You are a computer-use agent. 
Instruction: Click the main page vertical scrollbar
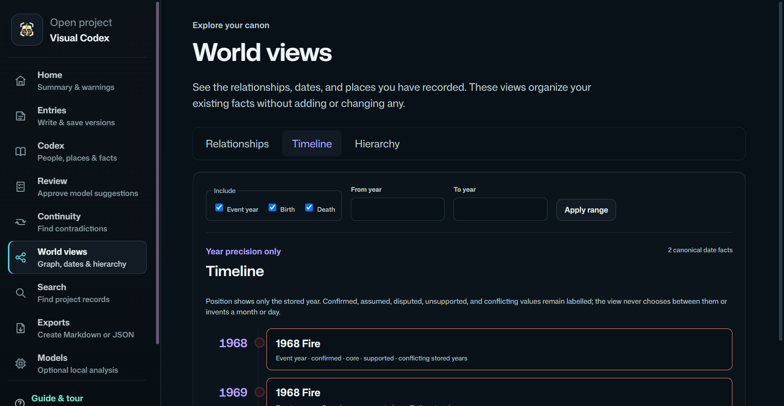(x=781, y=170)
